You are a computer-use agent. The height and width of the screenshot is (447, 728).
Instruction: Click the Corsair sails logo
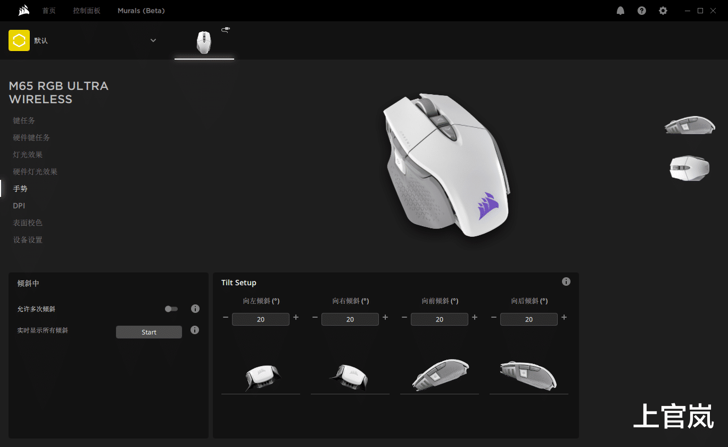tap(23, 11)
